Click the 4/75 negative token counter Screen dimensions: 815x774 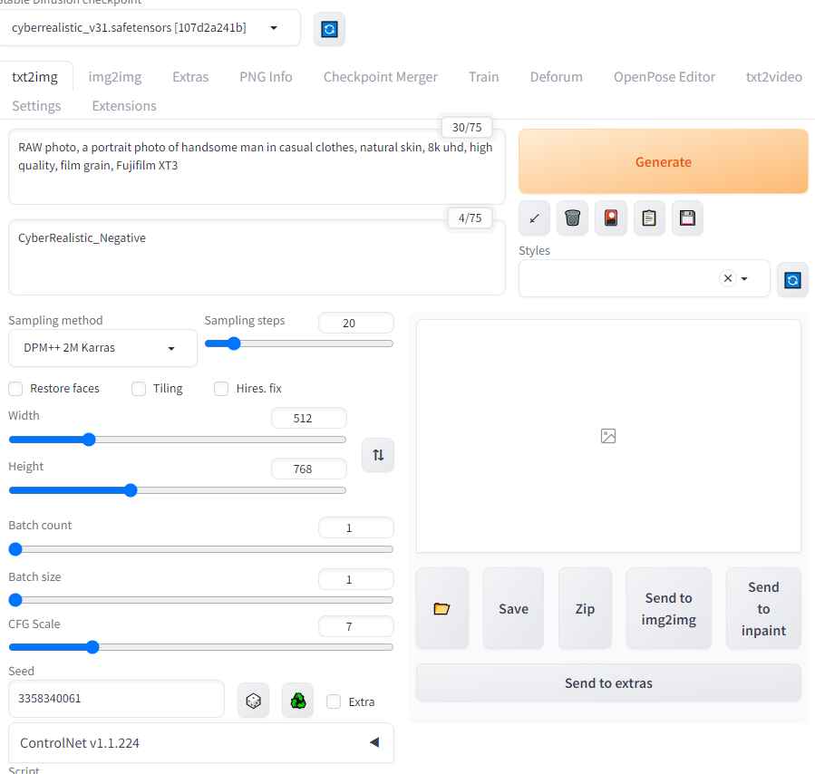[x=470, y=218]
